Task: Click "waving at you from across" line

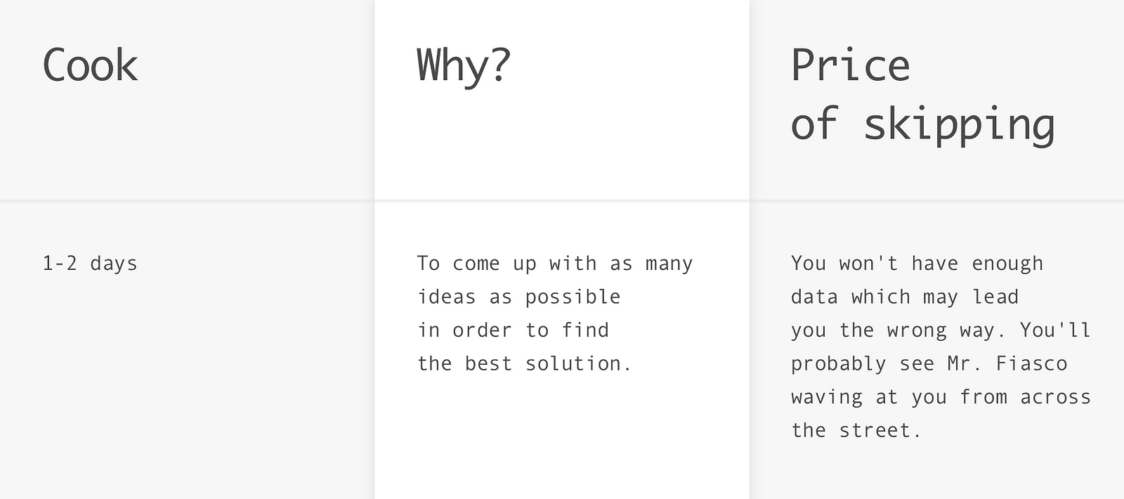Action: tap(941, 396)
